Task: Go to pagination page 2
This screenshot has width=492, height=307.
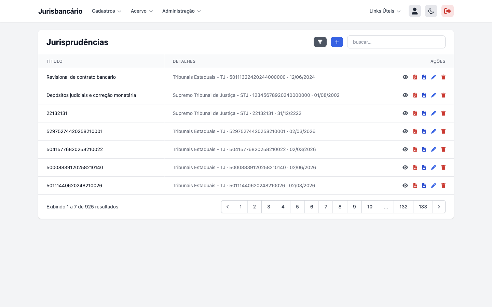Action: [255, 207]
